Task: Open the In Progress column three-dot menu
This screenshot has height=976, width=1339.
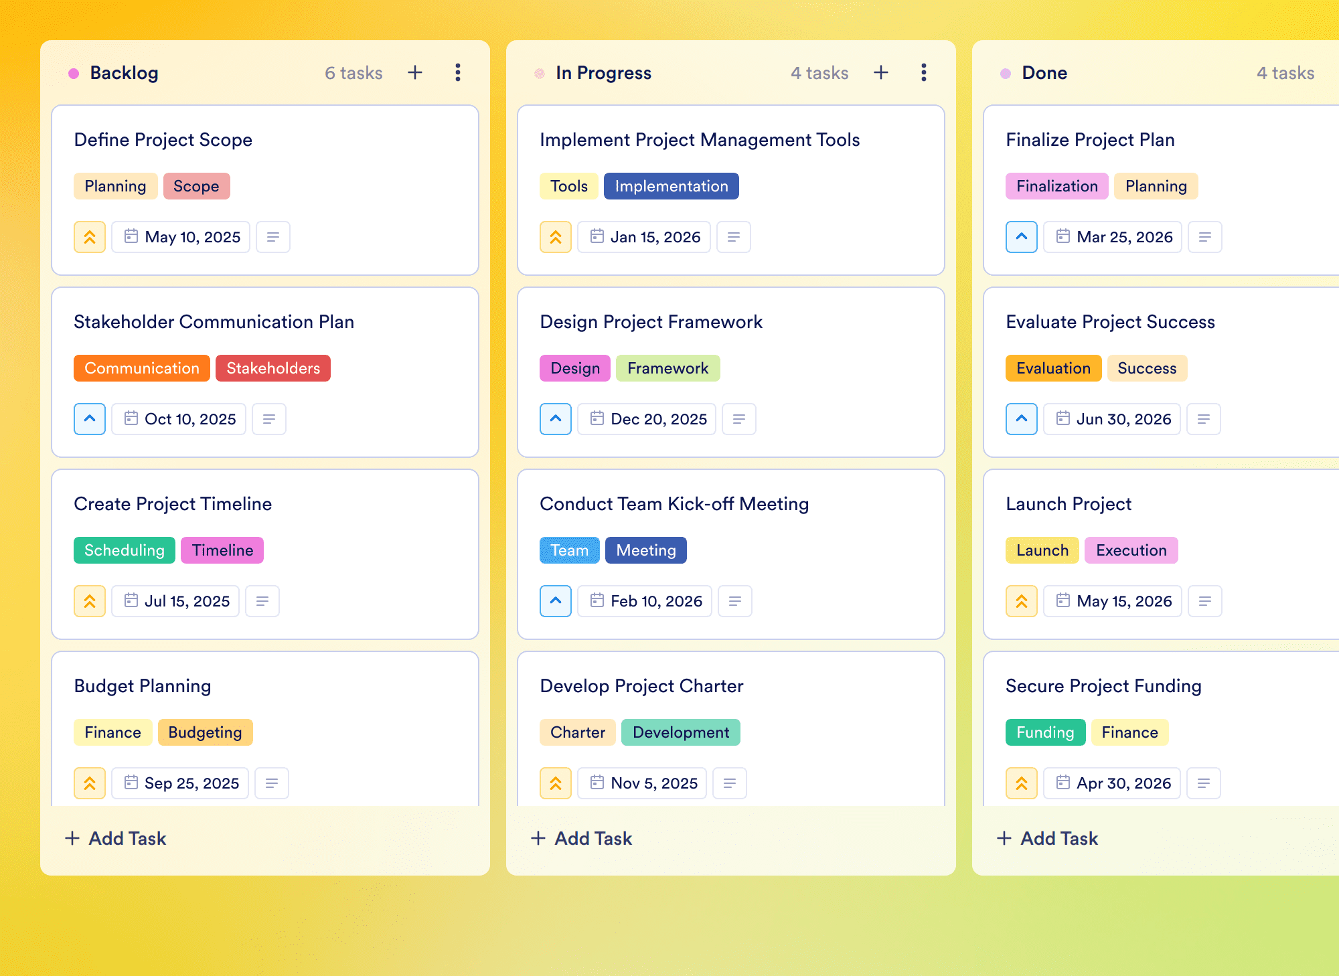Action: coord(924,72)
